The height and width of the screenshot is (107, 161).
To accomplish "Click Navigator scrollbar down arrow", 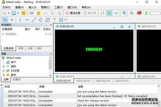I will pos(50,75).
